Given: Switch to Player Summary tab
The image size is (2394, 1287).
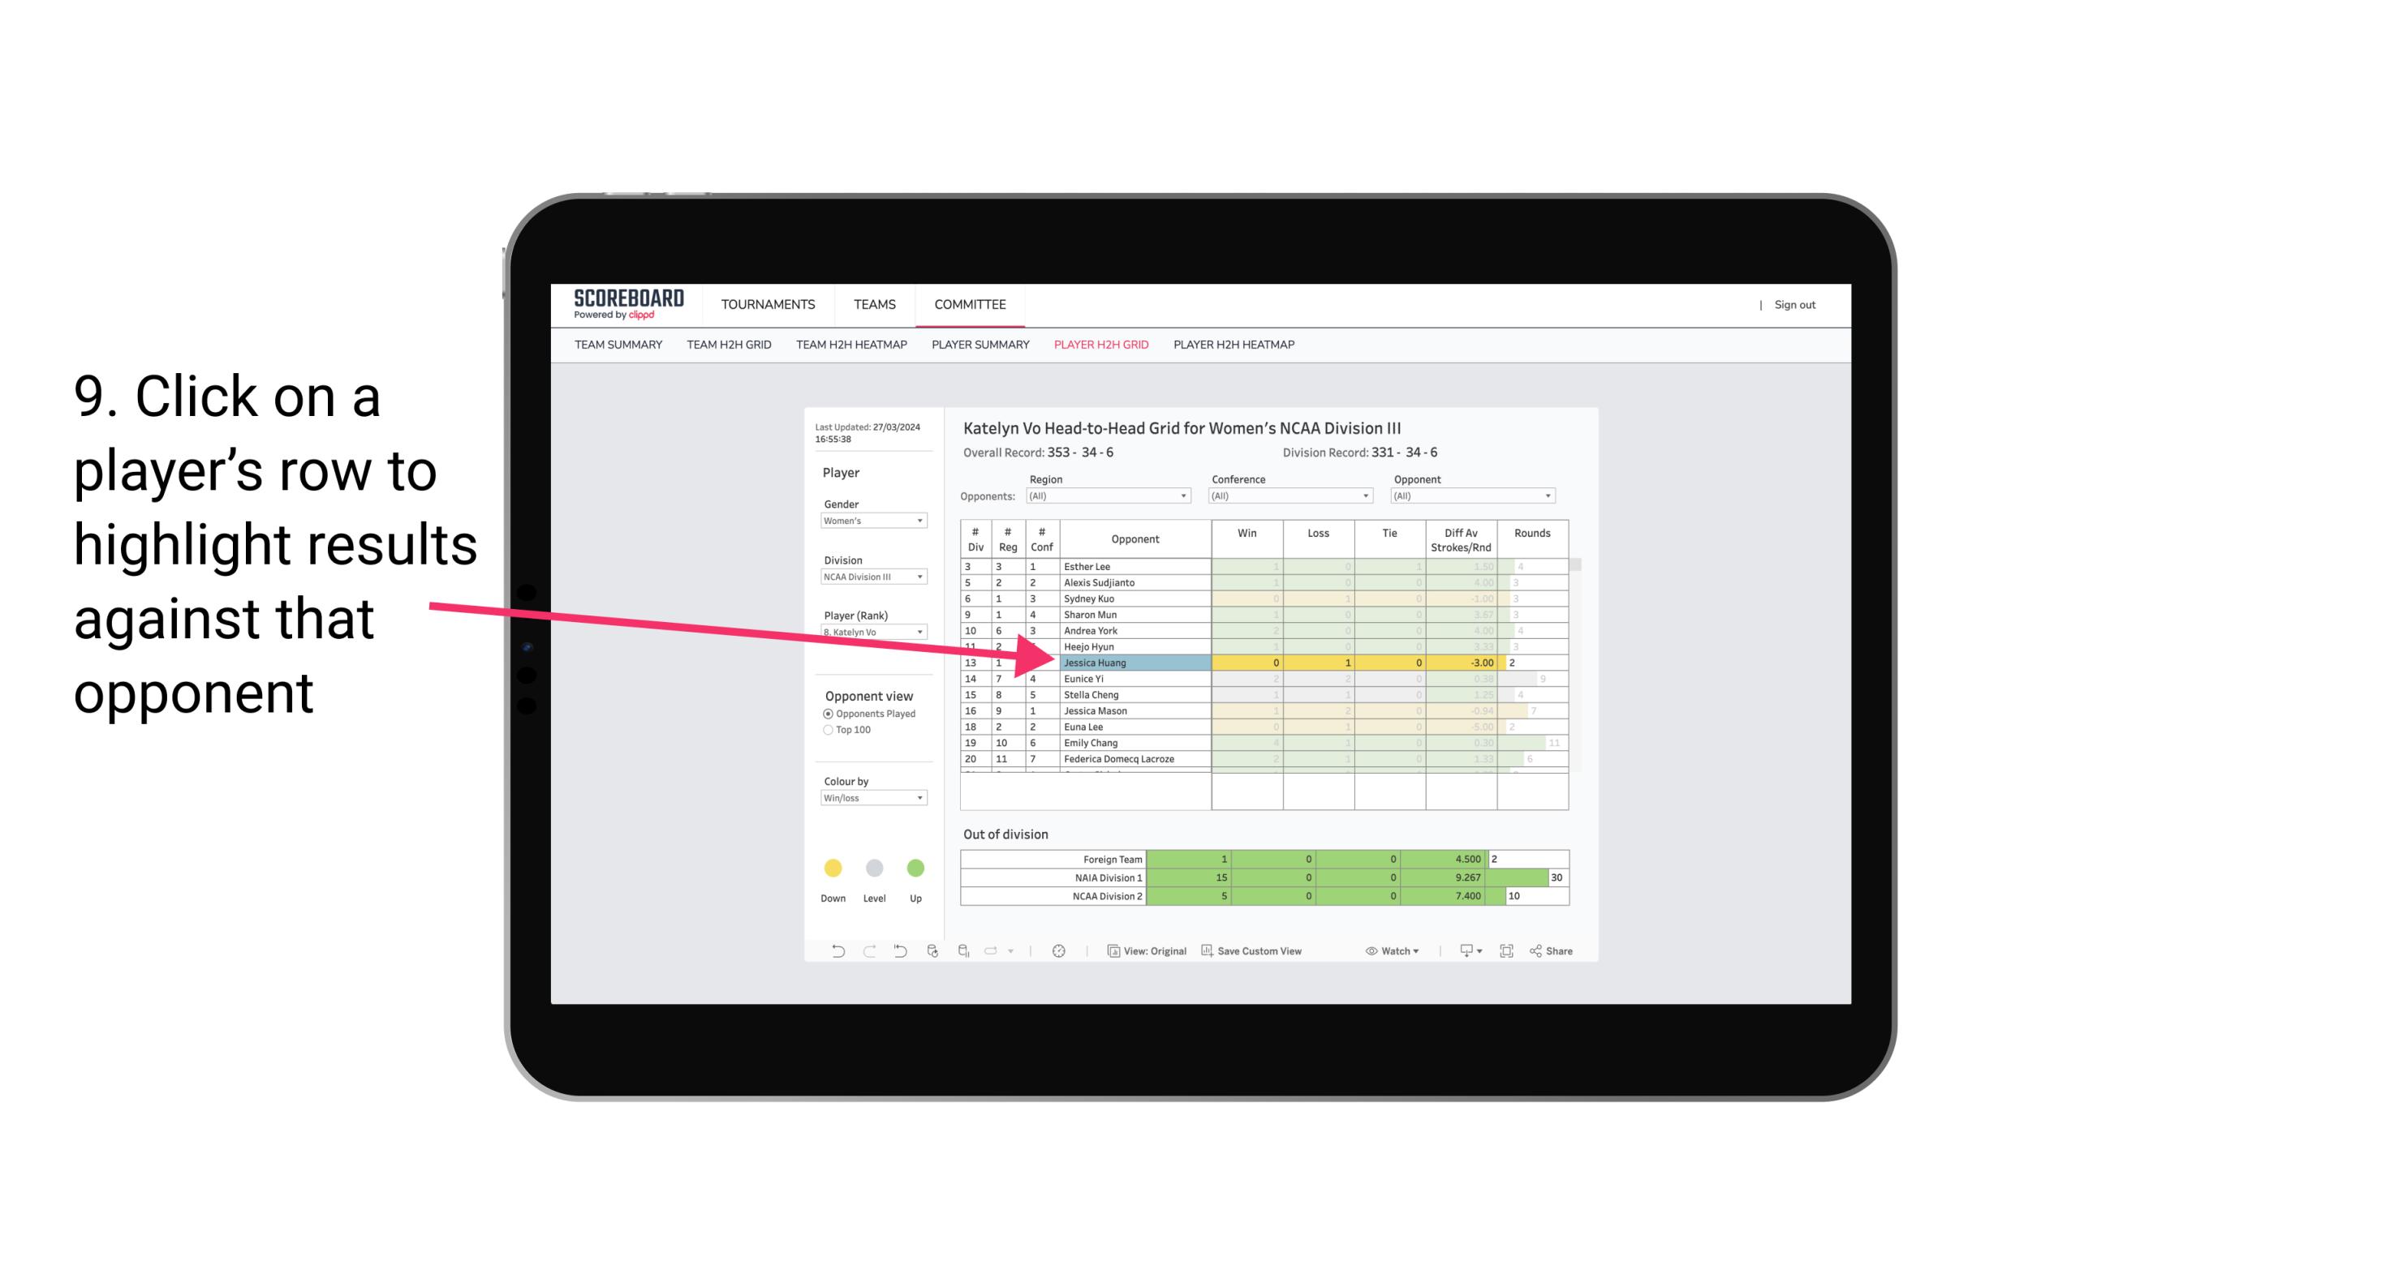Looking at the screenshot, I should pyautogui.click(x=980, y=347).
